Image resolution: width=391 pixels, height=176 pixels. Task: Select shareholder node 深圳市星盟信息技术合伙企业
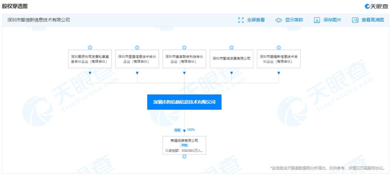(x=137, y=59)
